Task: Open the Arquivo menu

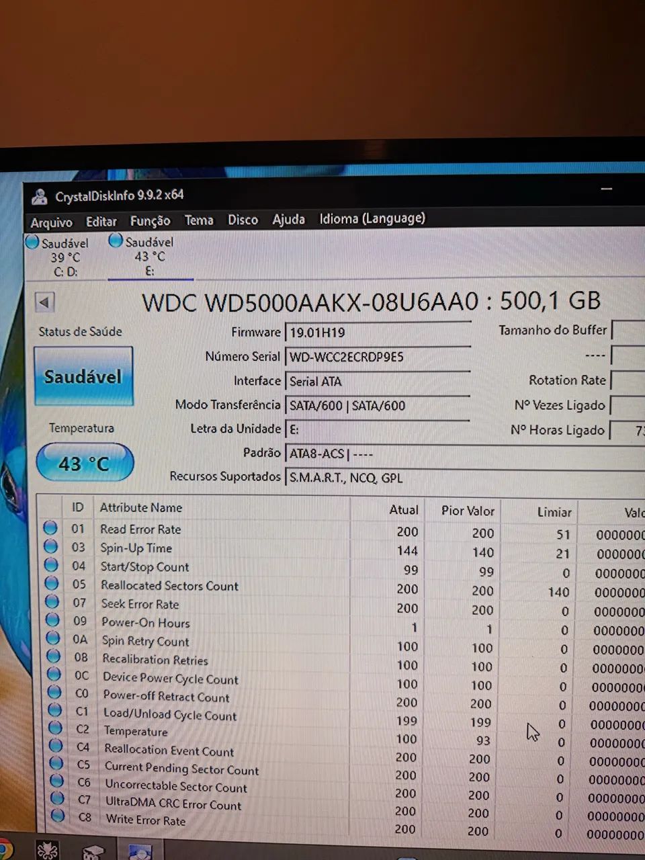Action: click(52, 222)
